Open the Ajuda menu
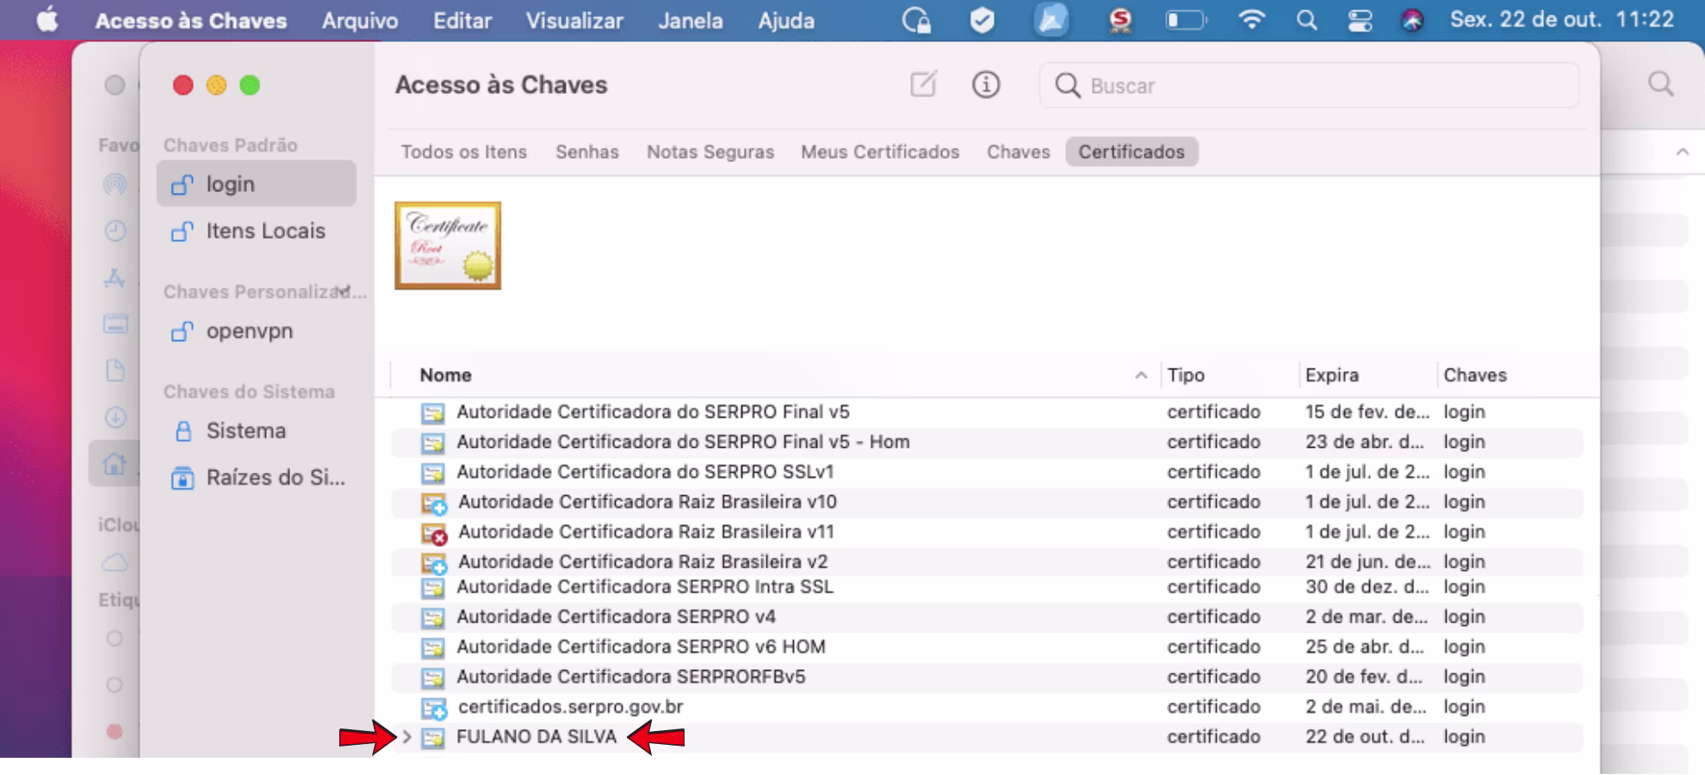The height and width of the screenshot is (775, 1705). 786,20
